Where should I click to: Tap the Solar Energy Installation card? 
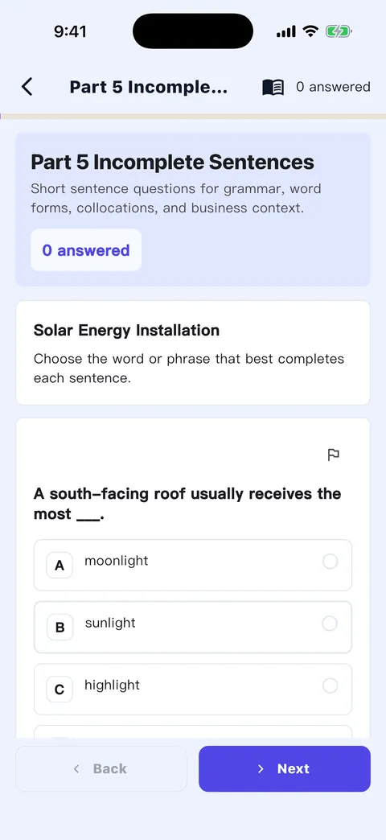tap(193, 352)
